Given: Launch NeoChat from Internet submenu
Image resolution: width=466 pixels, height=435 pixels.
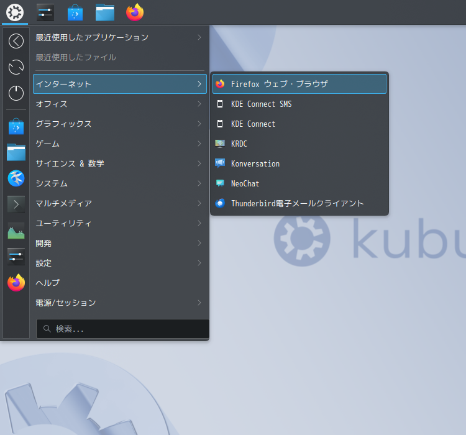Looking at the screenshot, I should (x=299, y=183).
